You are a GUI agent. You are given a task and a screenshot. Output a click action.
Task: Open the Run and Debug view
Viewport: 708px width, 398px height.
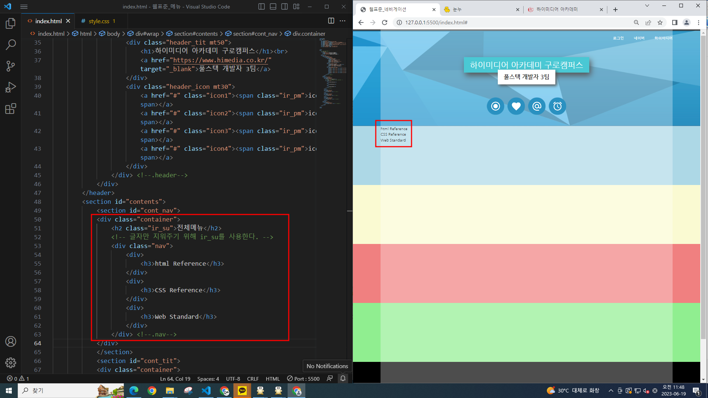[x=11, y=87]
